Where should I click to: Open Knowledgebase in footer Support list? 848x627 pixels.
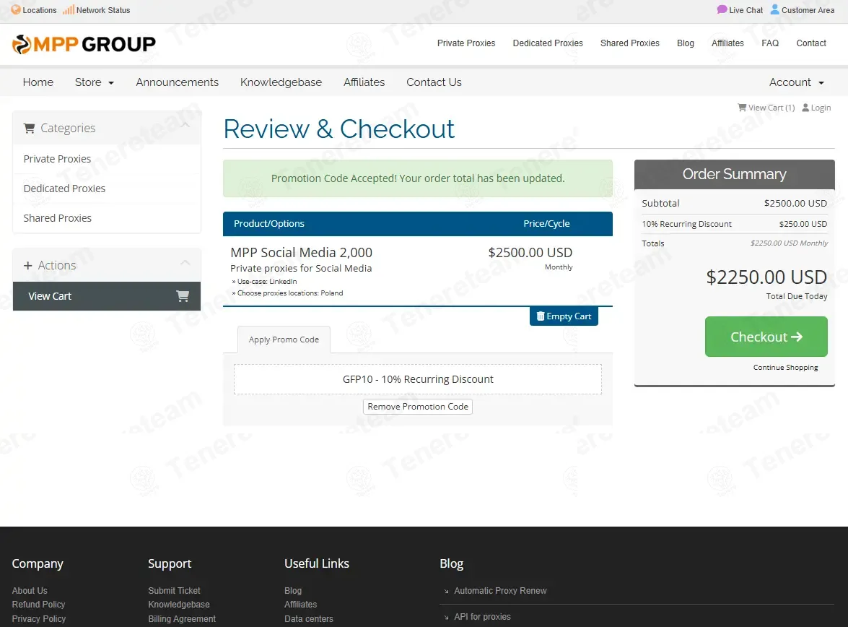(179, 605)
